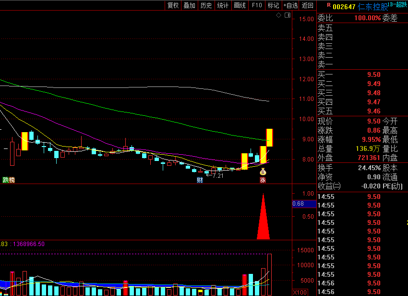The image size is (408, 296).
Task: Select the 买一 price 9.50
Action: coord(373,74)
